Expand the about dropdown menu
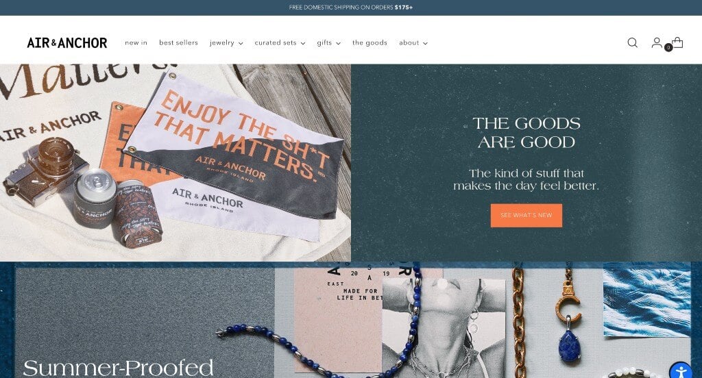Viewport: 702px width, 378px height. [413, 42]
